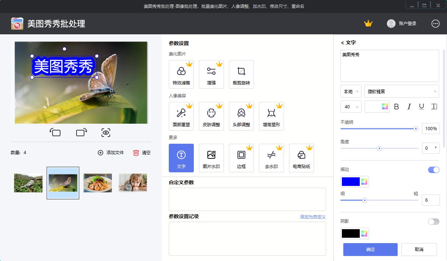This screenshot has width=447, height=261.
Task: Open the 皮肤调整 skin adjustment tool
Action: click(211, 116)
